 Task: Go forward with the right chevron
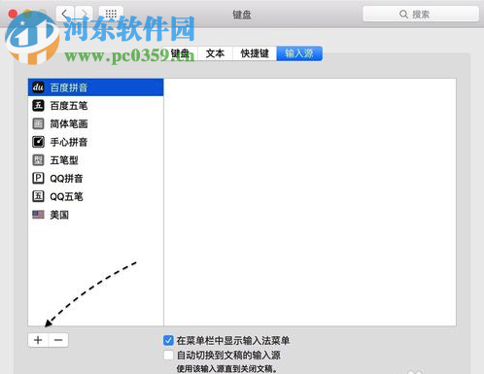tap(84, 14)
